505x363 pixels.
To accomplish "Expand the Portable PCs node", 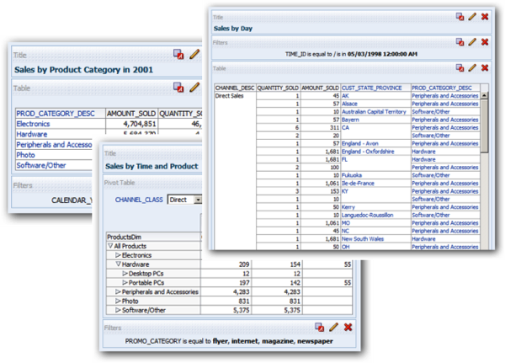I will 125,283.
